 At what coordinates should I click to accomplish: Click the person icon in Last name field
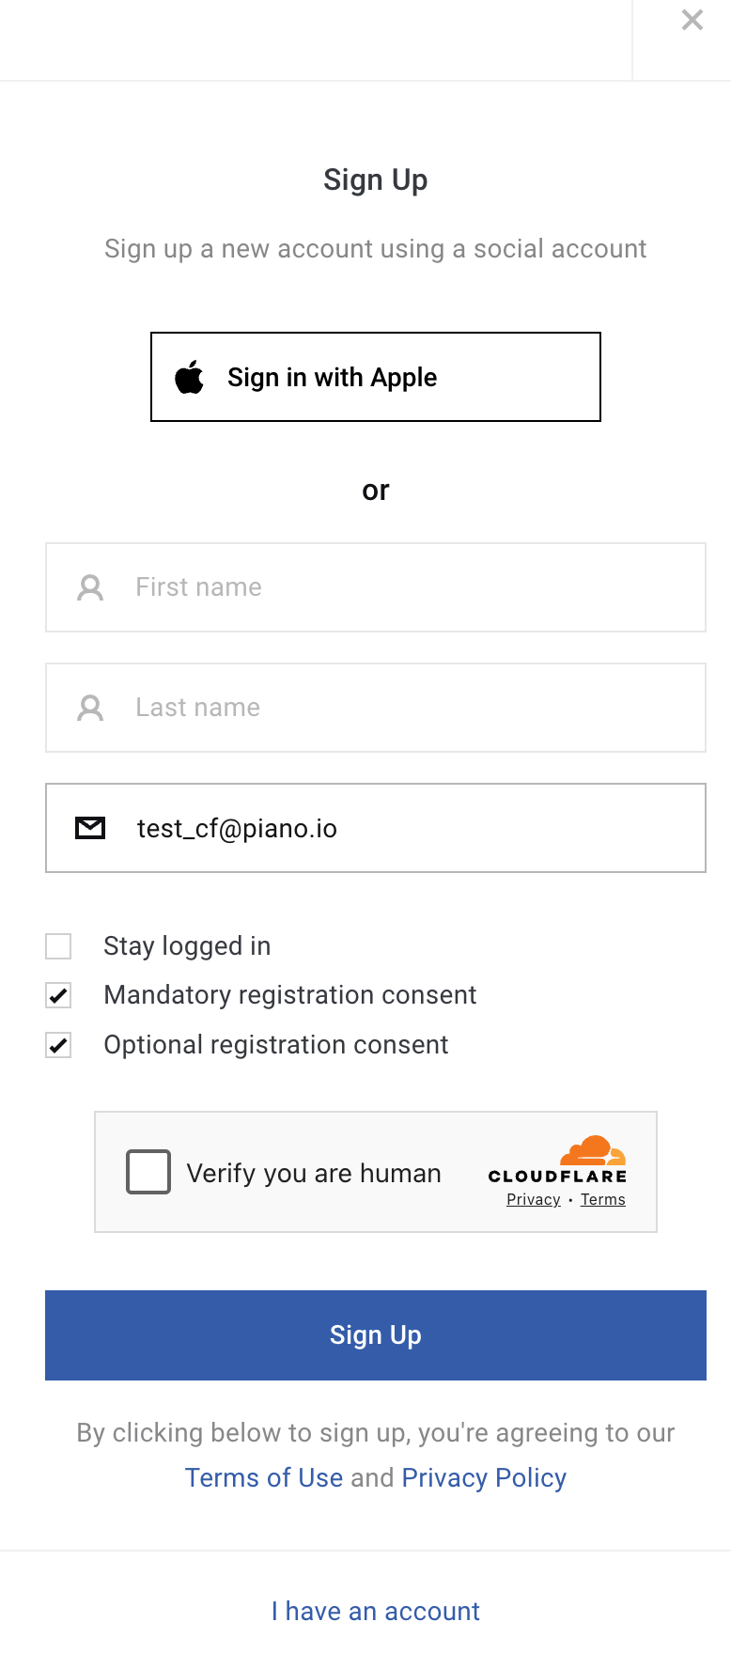(x=90, y=708)
